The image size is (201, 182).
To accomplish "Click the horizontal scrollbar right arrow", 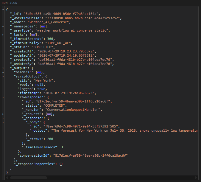I will [x=196, y=178].
